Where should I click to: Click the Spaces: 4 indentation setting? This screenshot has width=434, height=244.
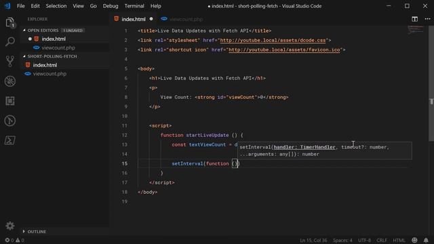(342, 240)
